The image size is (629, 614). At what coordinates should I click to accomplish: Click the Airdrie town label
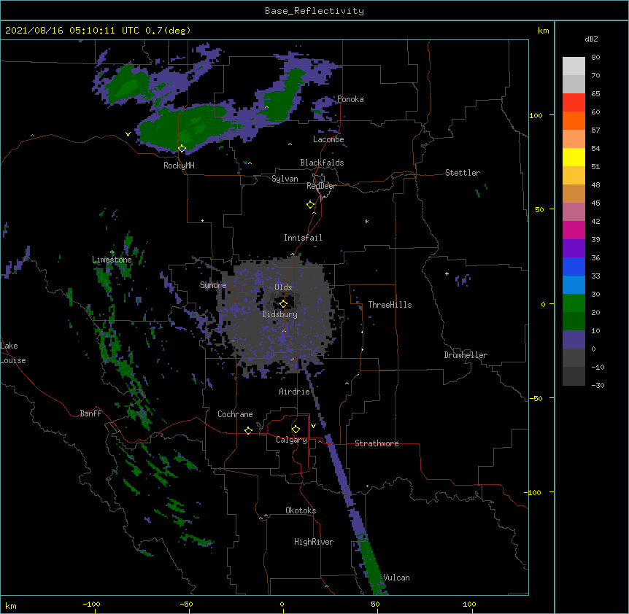[295, 392]
